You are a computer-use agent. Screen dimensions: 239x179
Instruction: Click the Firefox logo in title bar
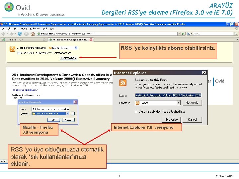[2, 24]
